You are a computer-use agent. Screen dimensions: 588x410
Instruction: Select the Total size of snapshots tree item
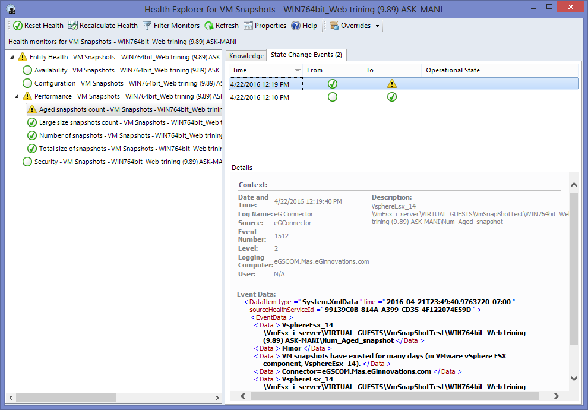pyautogui.click(x=131, y=149)
